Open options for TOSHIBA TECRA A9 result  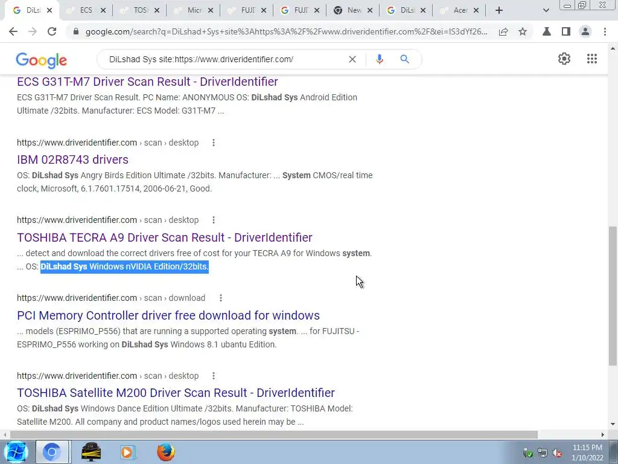(x=214, y=220)
